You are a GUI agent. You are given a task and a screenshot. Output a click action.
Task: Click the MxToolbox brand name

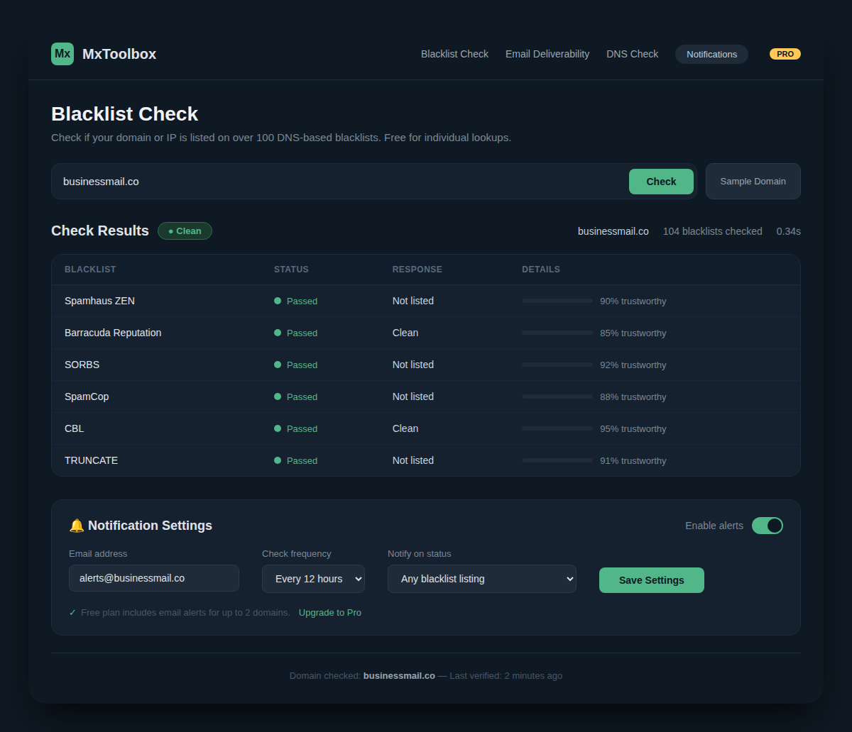tap(119, 54)
